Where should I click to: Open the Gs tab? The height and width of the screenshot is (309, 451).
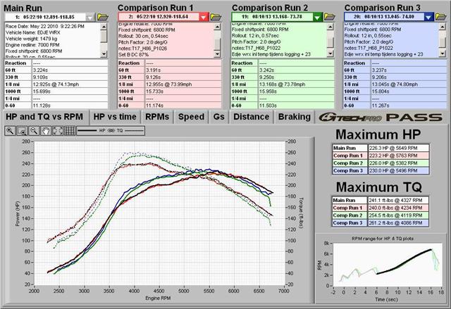219,117
